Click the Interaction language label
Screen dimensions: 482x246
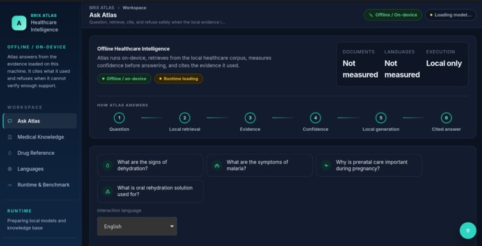pos(119,210)
